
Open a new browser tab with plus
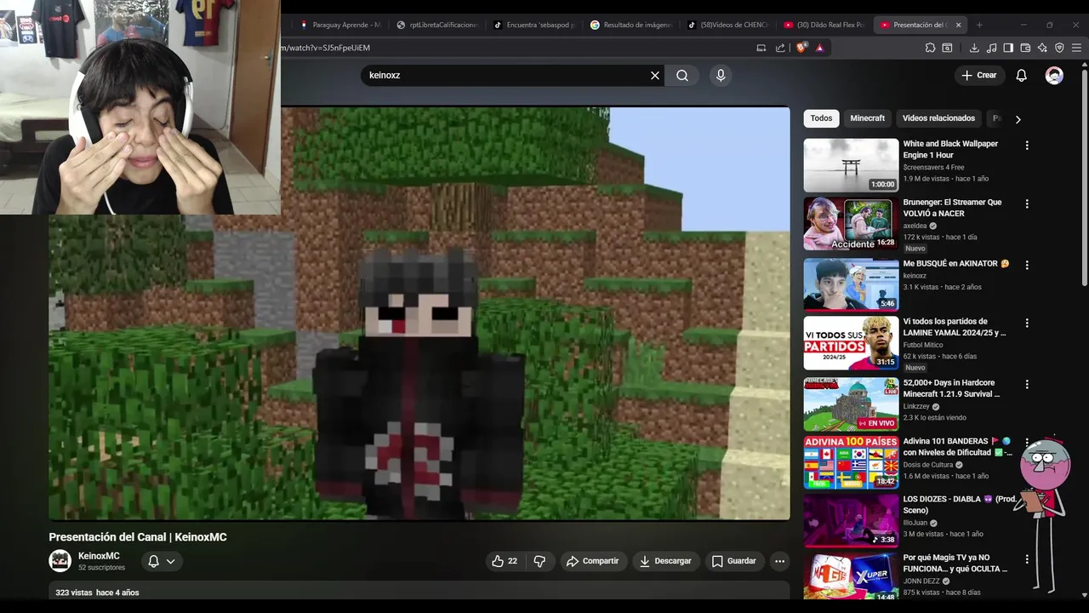click(x=979, y=25)
